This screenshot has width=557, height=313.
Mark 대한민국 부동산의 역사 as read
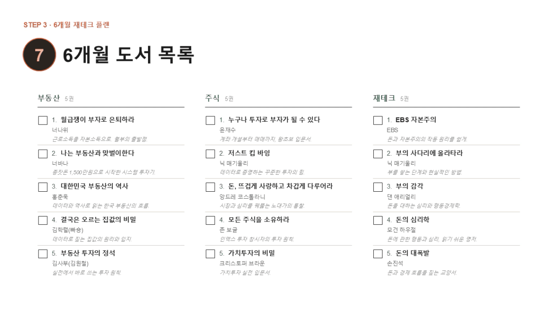[43, 187]
